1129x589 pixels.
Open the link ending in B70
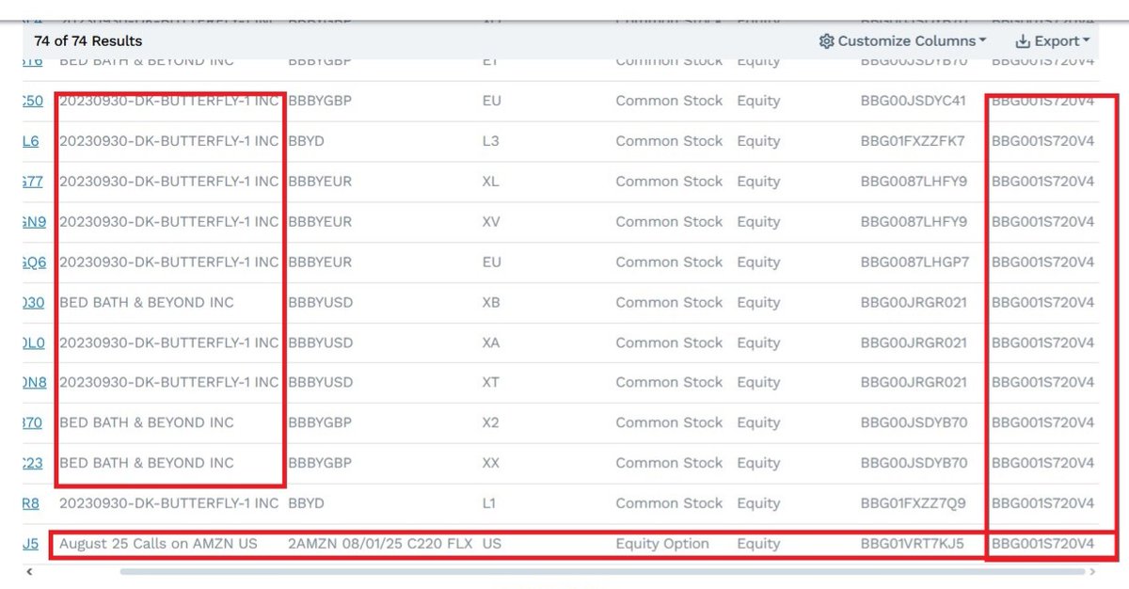pos(33,423)
